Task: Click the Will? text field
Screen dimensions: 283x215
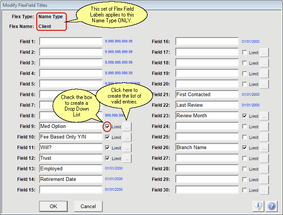Action: [71, 147]
